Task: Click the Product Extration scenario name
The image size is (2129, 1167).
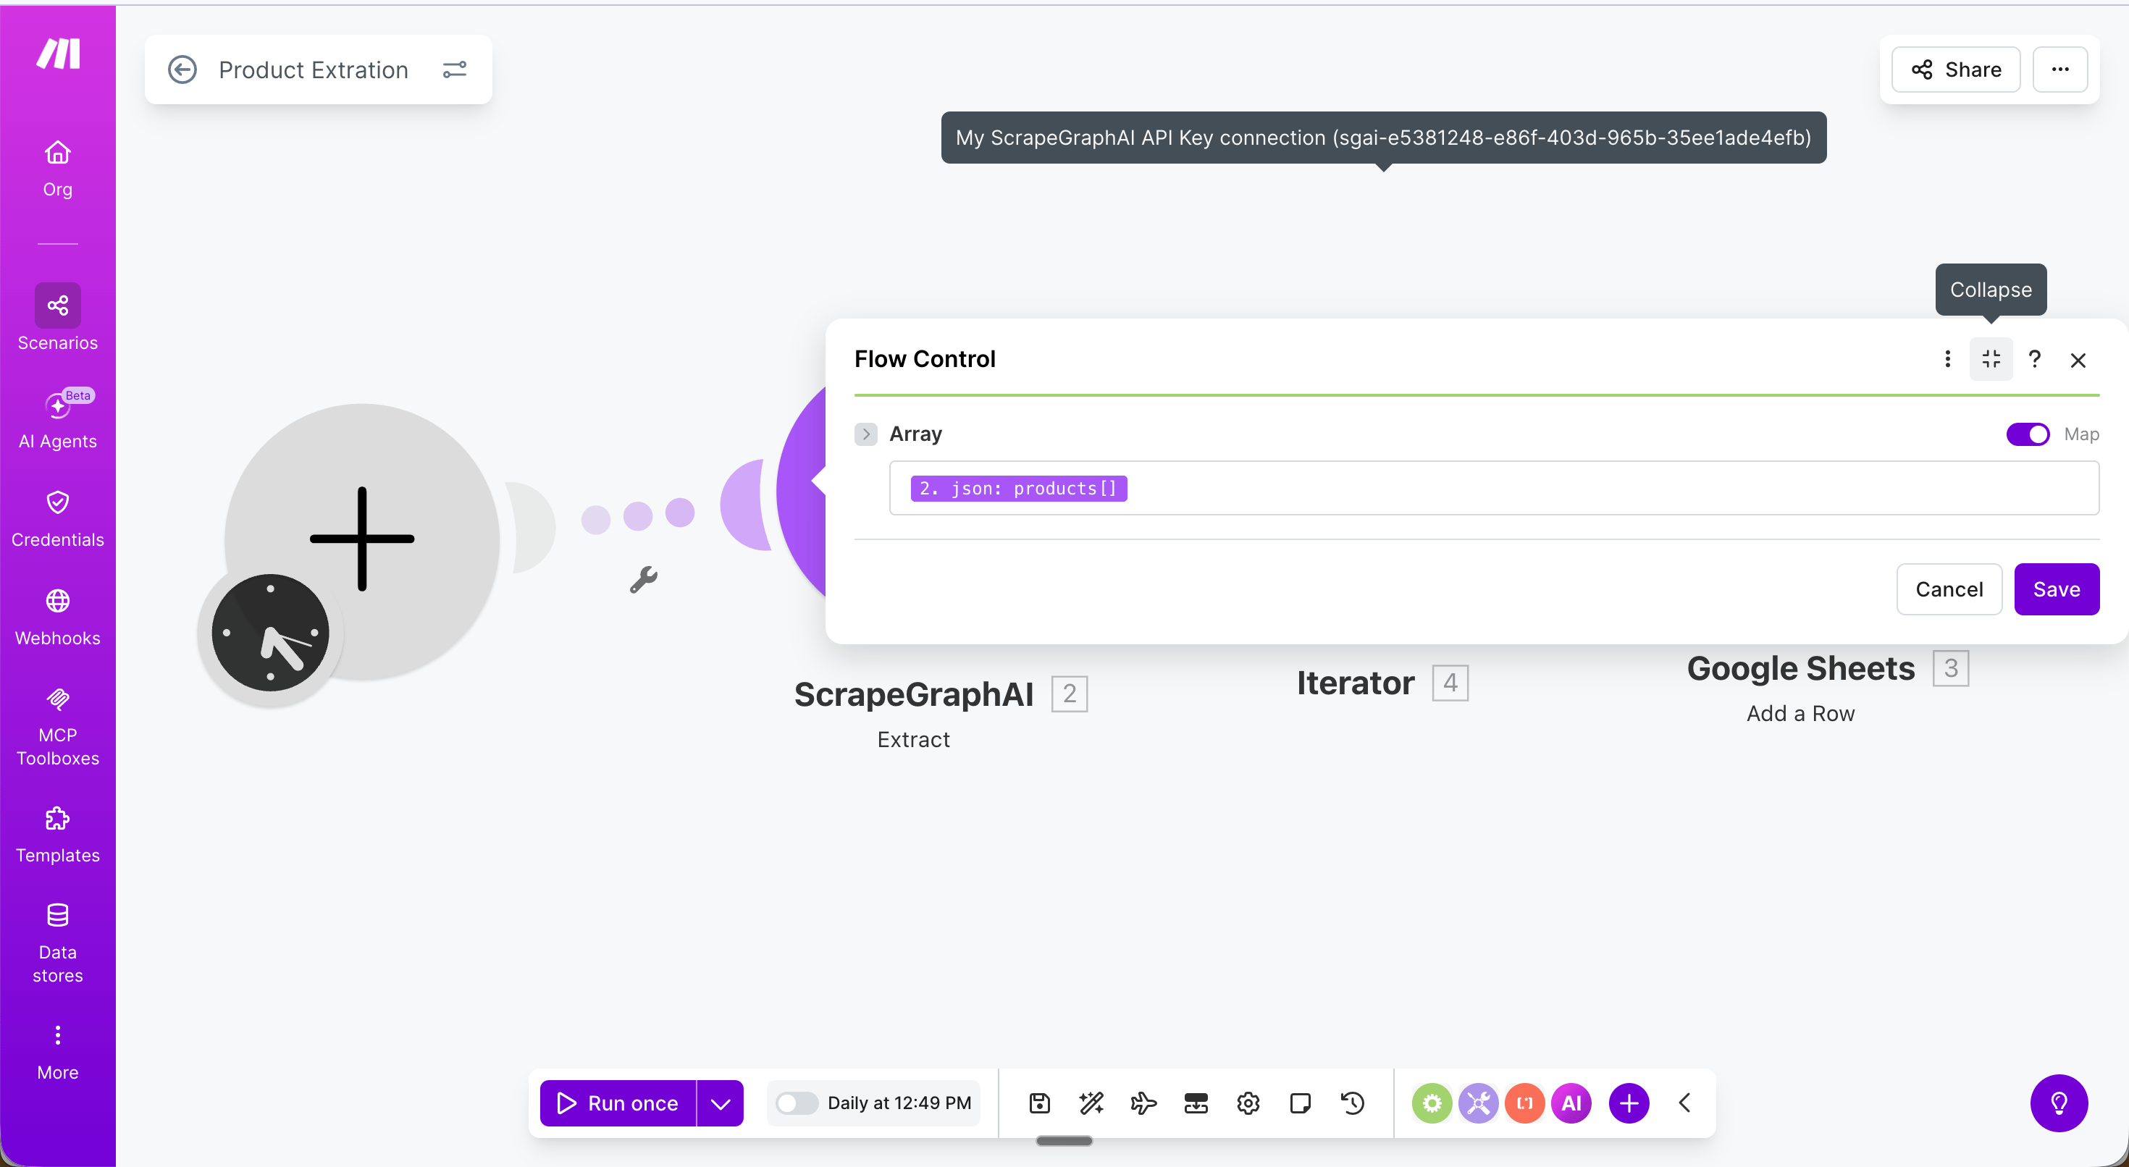Action: (x=314, y=69)
